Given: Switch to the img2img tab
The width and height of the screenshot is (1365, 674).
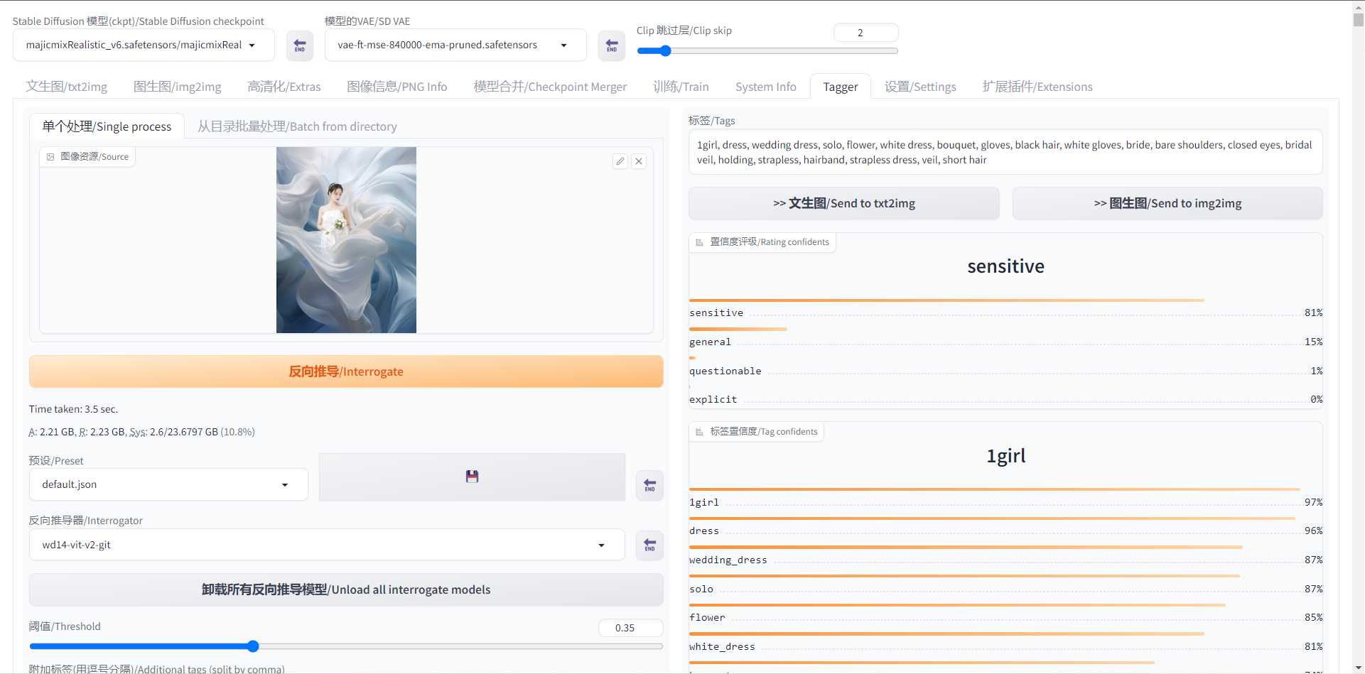Looking at the screenshot, I should (178, 87).
